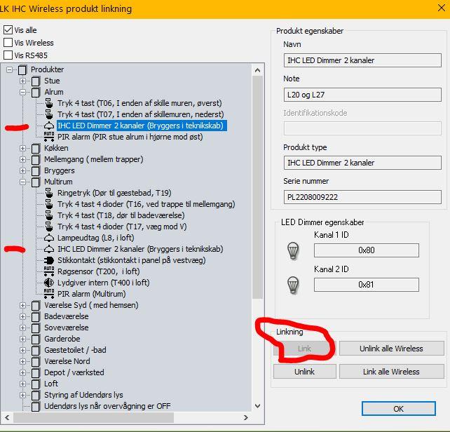
Task: Click the Navn input field
Action: coord(362,60)
